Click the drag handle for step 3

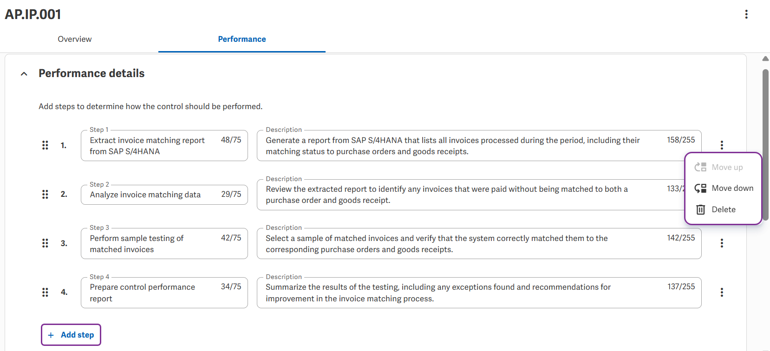point(45,243)
